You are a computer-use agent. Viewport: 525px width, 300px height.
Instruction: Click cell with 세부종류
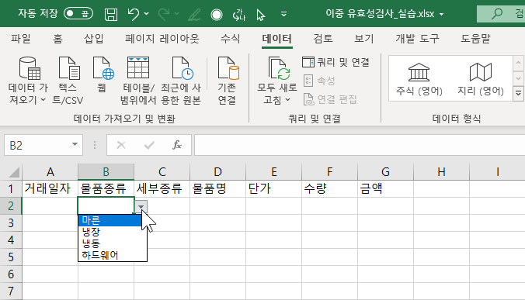click(x=162, y=188)
